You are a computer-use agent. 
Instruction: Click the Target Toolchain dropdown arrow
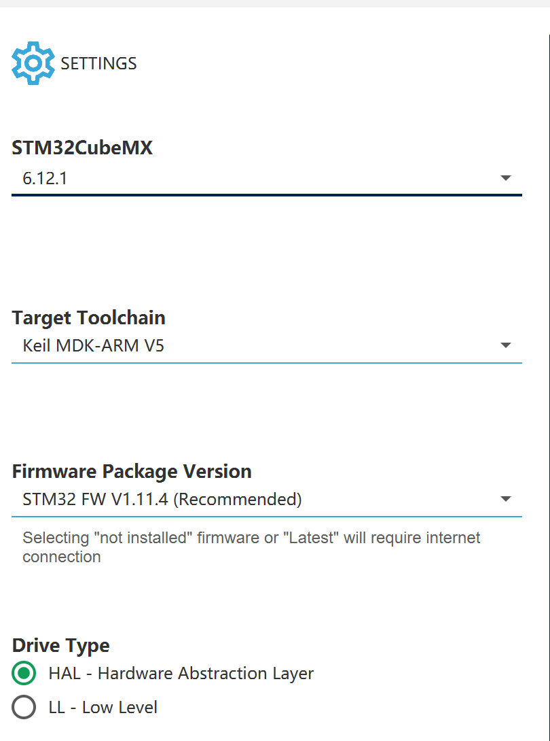point(506,345)
